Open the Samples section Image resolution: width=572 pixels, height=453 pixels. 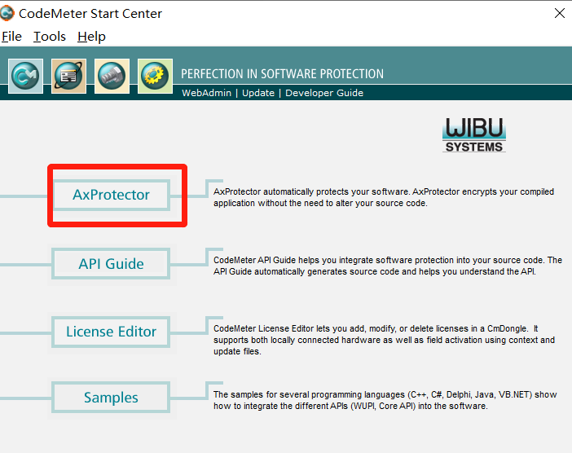(111, 398)
